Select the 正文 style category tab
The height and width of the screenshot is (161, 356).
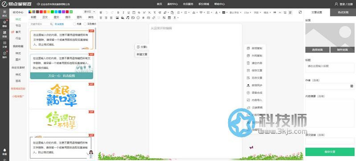(45, 17)
